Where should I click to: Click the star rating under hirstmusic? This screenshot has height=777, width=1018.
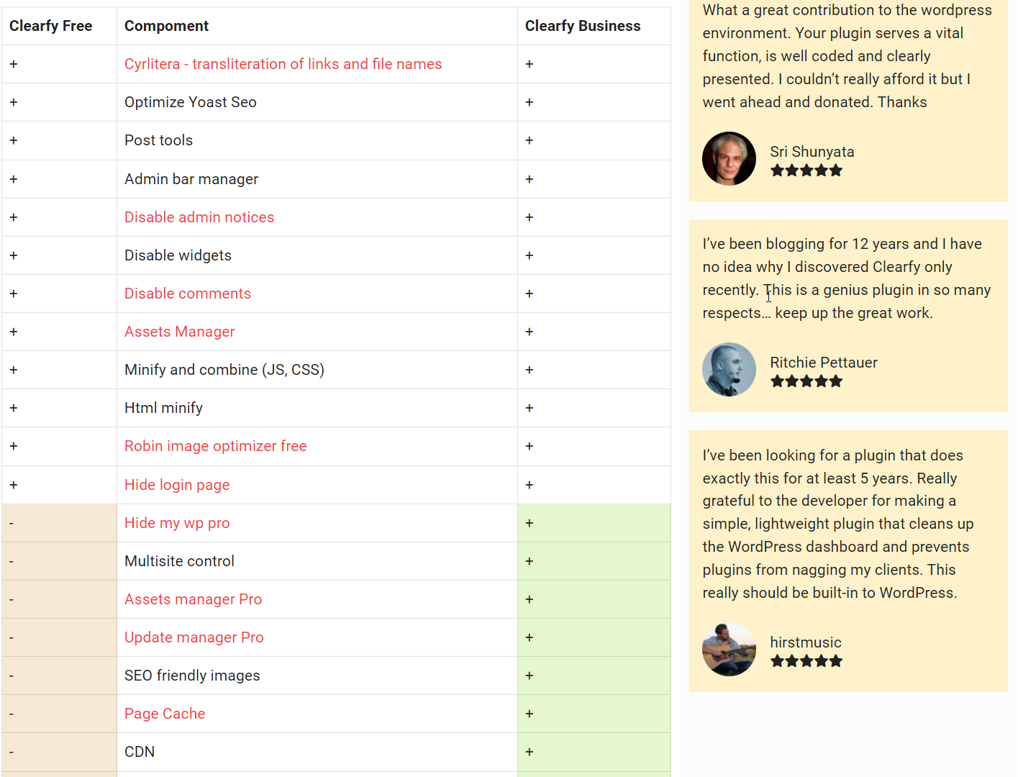coord(806,661)
